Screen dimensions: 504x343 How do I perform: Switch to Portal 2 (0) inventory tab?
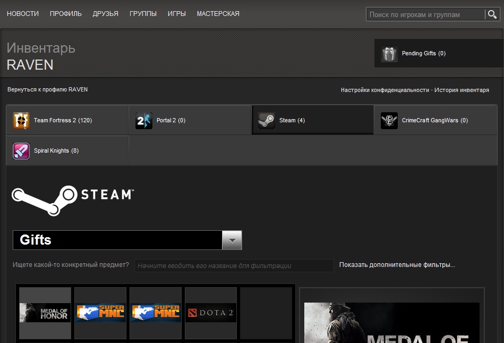coord(190,120)
